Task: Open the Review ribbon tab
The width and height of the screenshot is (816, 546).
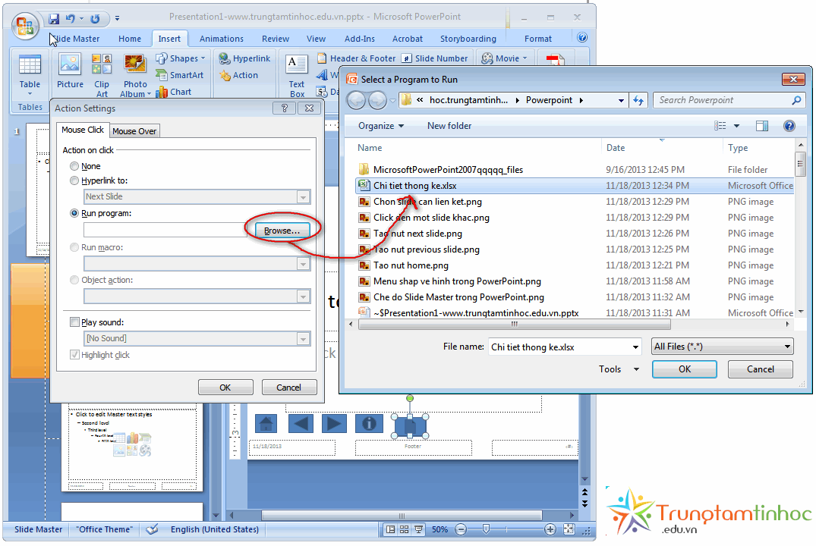Action: [x=276, y=39]
